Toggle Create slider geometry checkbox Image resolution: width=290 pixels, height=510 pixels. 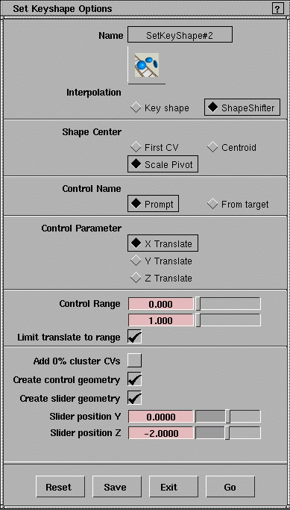point(134,399)
